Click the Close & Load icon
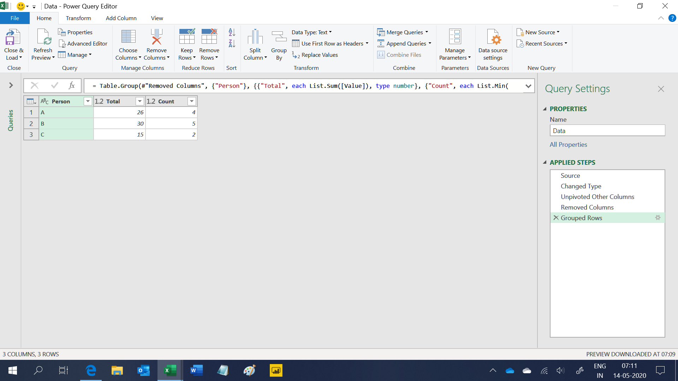Viewport: 678px width, 381px height. pyautogui.click(x=13, y=37)
